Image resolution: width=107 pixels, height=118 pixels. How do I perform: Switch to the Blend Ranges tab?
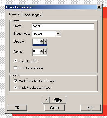(32, 15)
